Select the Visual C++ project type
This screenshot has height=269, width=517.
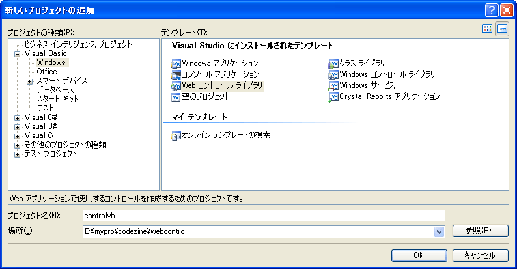[42, 135]
